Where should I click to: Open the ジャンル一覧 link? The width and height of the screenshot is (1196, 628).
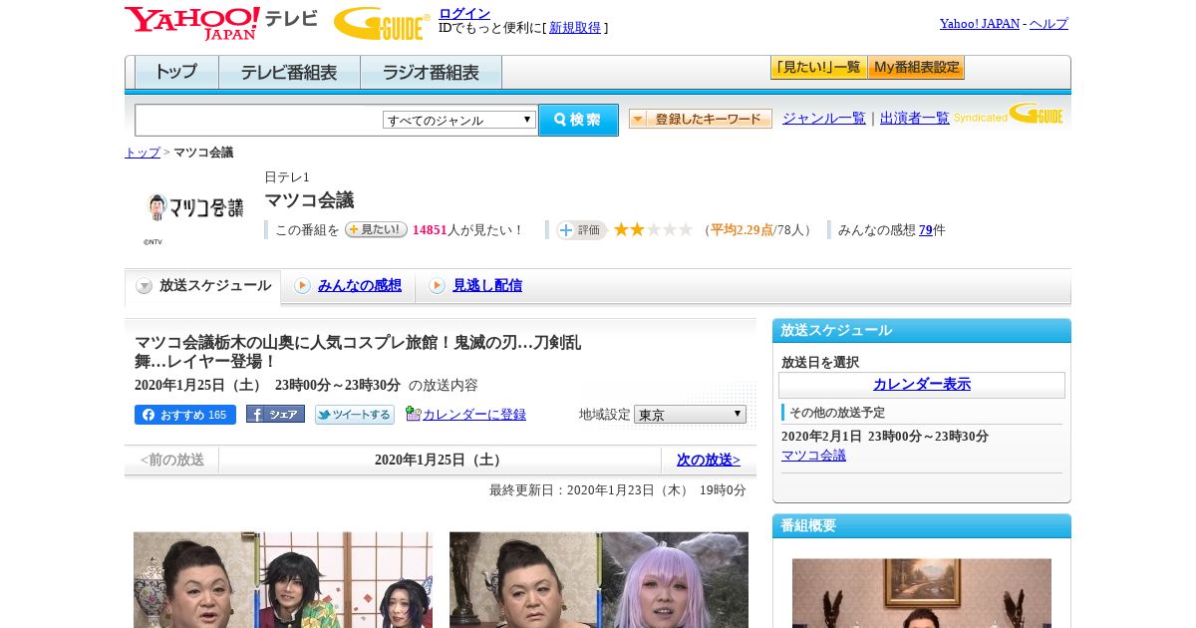pos(824,119)
